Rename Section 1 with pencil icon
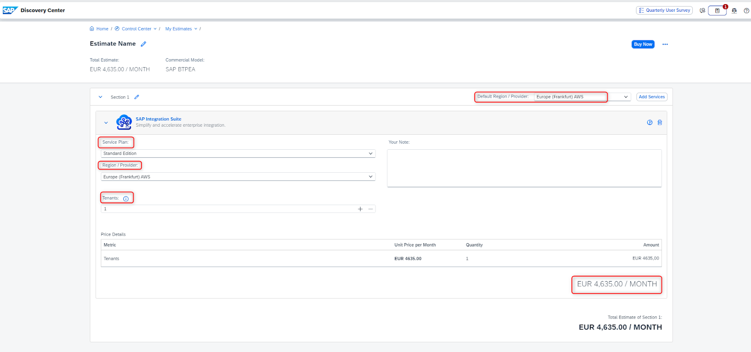Image resolution: width=751 pixels, height=352 pixels. (137, 97)
